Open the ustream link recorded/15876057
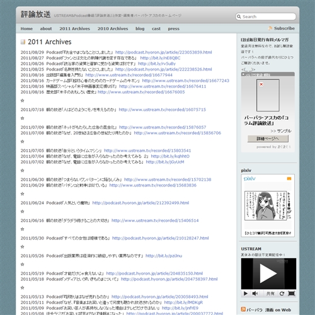 pos(163,127)
